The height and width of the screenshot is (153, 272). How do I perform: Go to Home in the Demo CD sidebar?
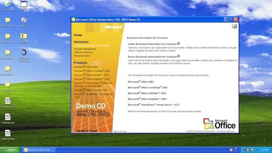tap(78, 35)
